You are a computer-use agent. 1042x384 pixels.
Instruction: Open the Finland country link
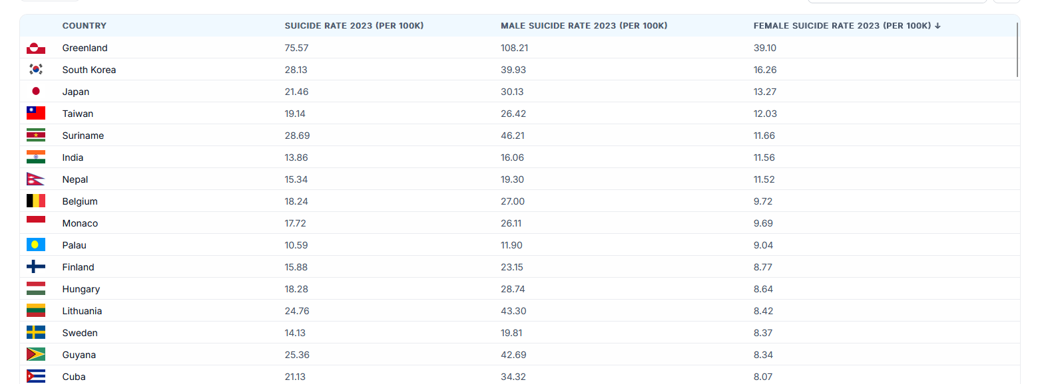click(79, 267)
